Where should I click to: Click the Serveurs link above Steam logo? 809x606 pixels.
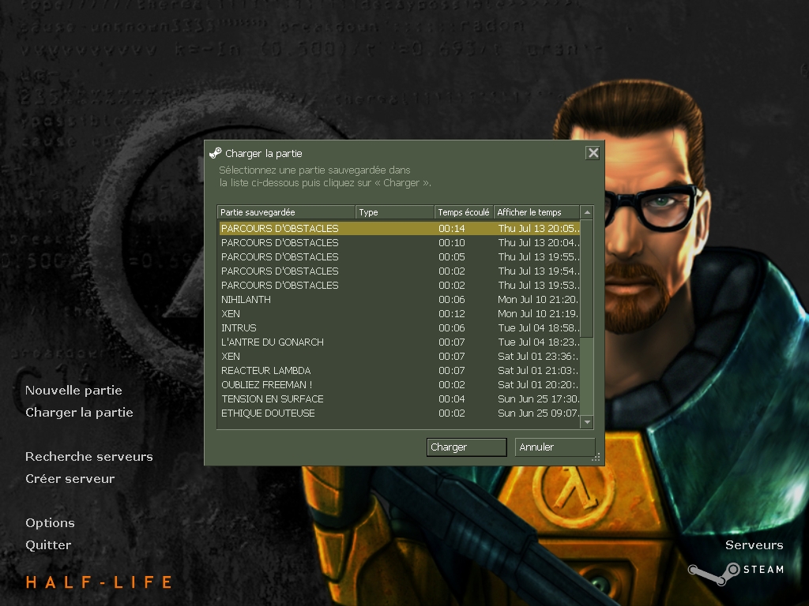(754, 545)
